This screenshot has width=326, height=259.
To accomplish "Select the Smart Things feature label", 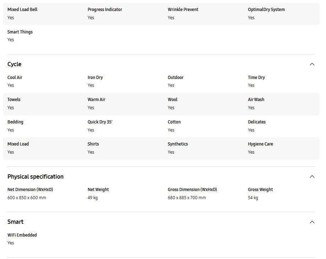I will 20,32.
